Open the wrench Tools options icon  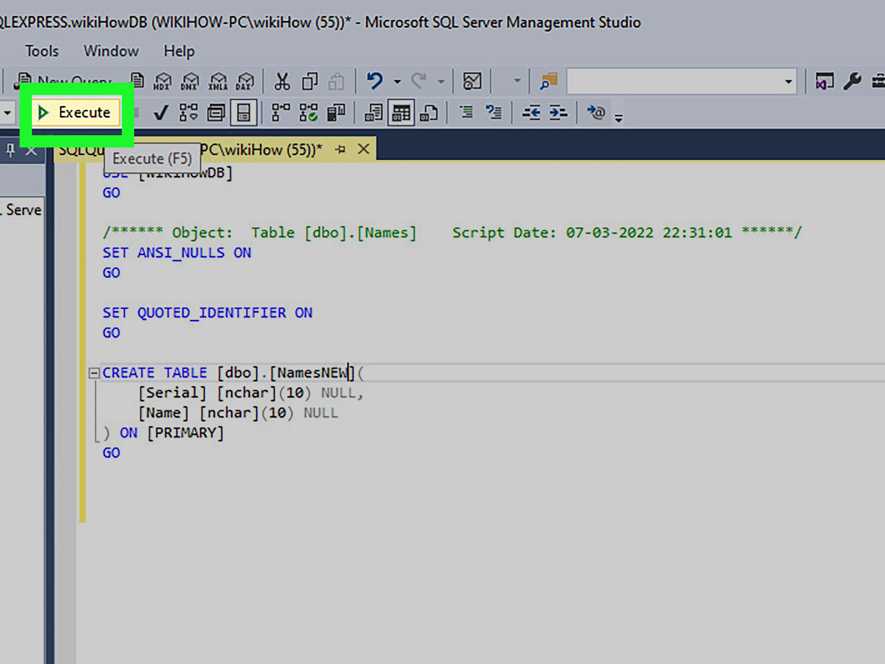(x=852, y=81)
